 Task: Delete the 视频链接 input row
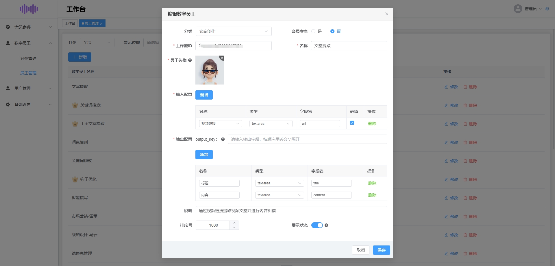pos(372,124)
